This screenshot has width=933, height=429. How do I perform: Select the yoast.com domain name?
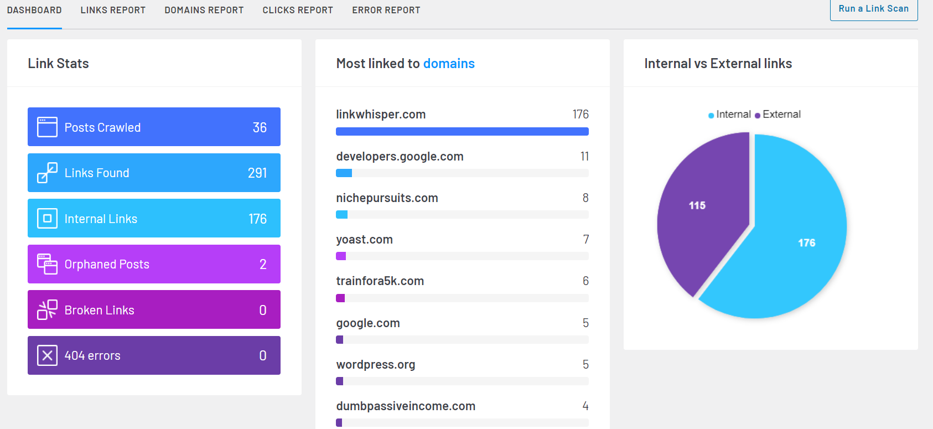tap(364, 239)
